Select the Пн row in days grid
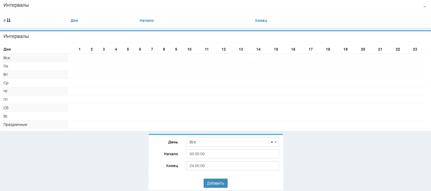The height and width of the screenshot is (191, 431). click(6, 66)
